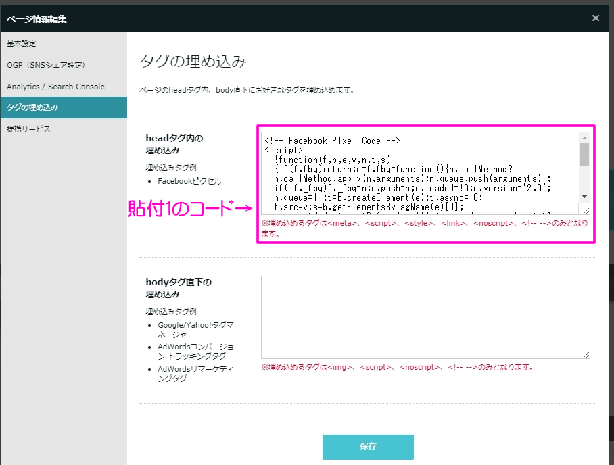
Task: Click the head textarea scrollbar down arrow
Action: pos(584,197)
